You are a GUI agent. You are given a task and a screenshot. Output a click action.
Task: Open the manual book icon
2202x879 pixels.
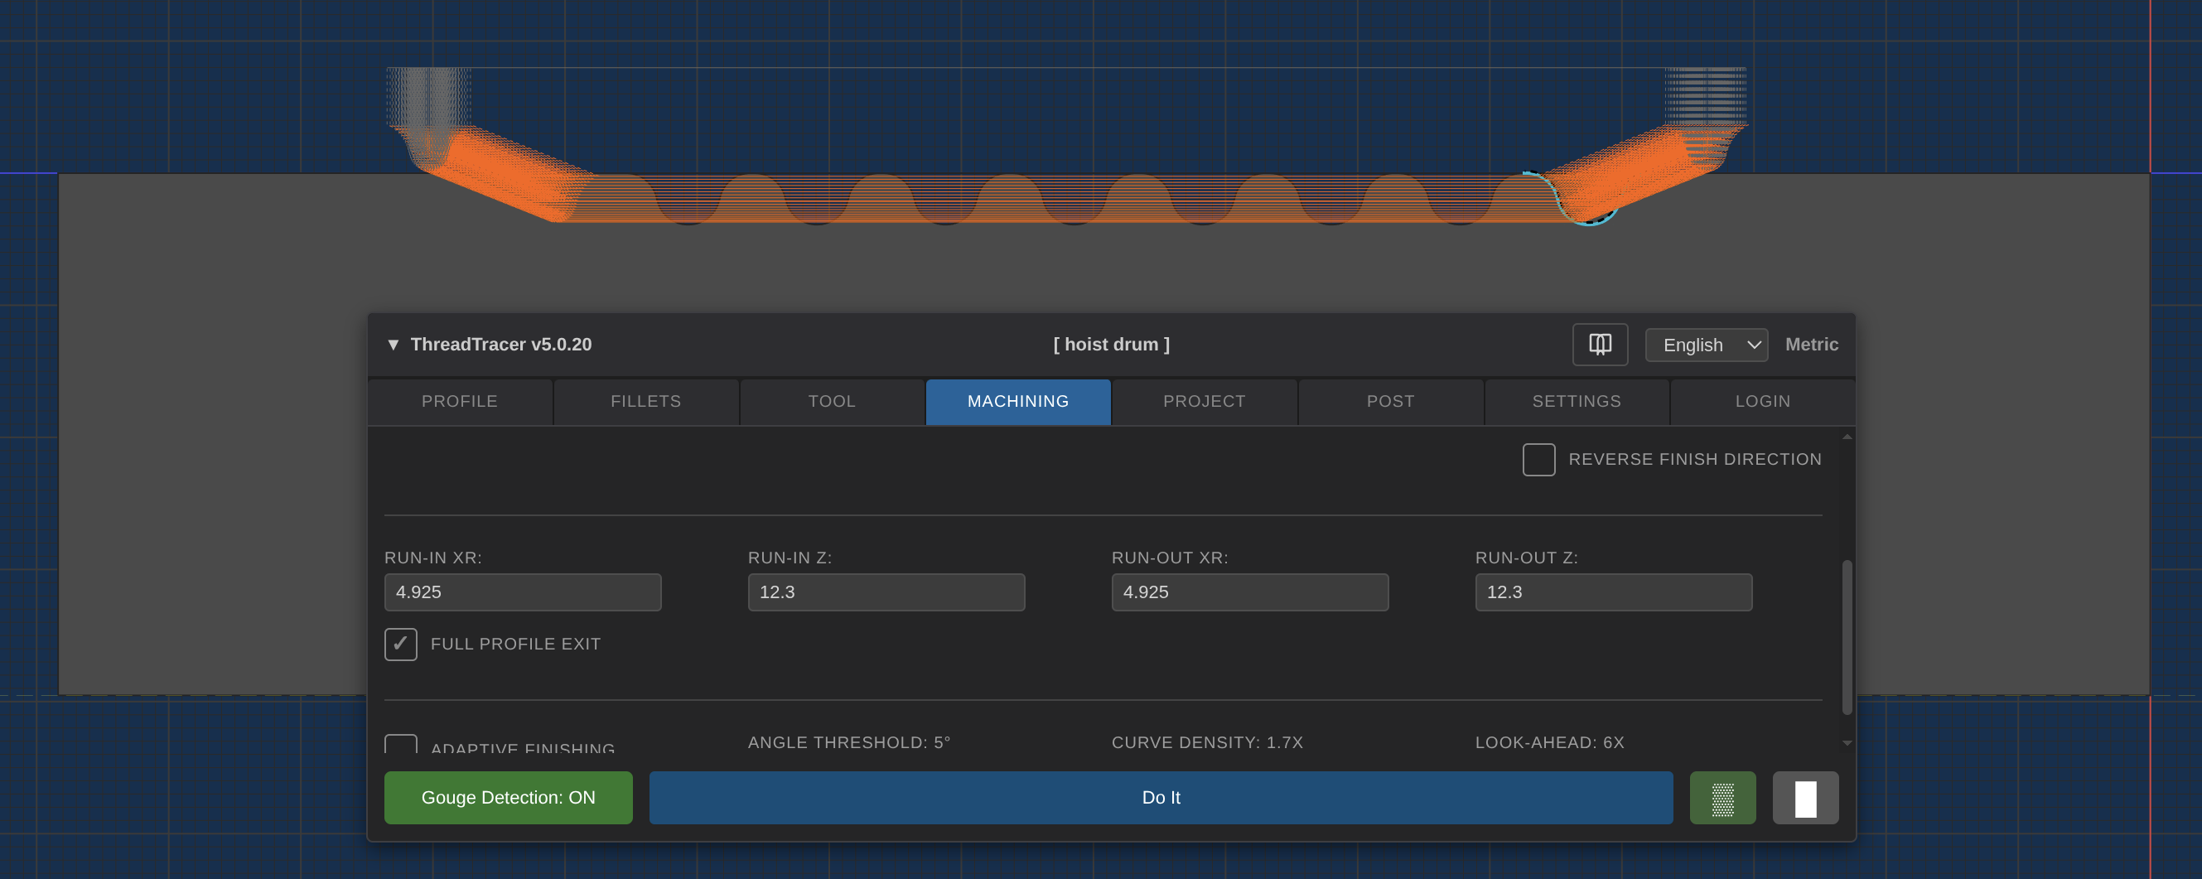[1600, 345]
